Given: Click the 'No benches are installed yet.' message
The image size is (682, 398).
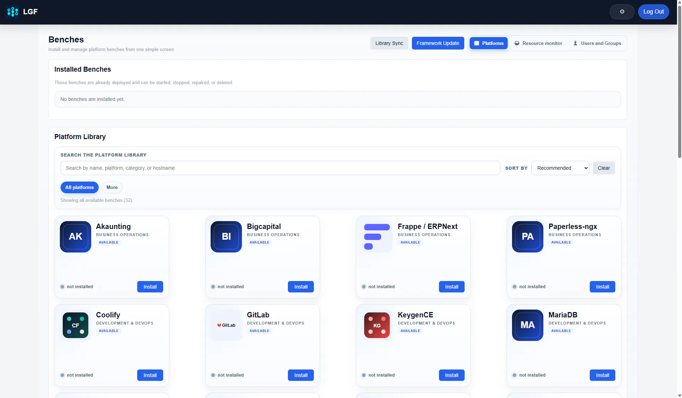Looking at the screenshot, I should 92,99.
